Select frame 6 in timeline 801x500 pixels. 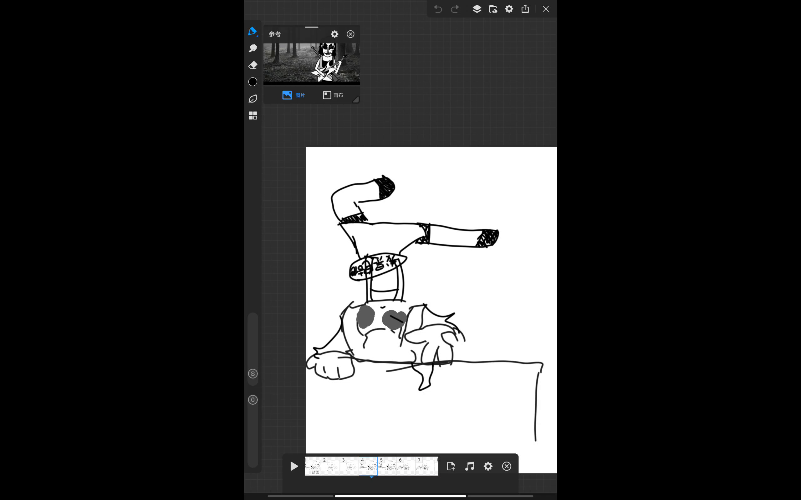tap(406, 466)
